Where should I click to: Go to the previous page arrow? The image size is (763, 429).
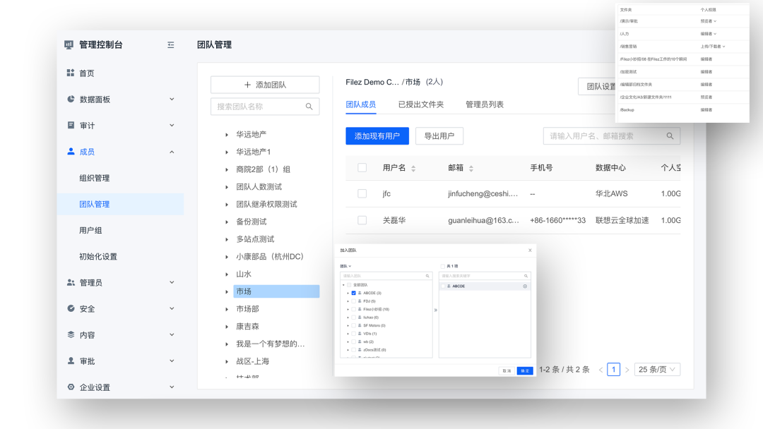coord(601,370)
